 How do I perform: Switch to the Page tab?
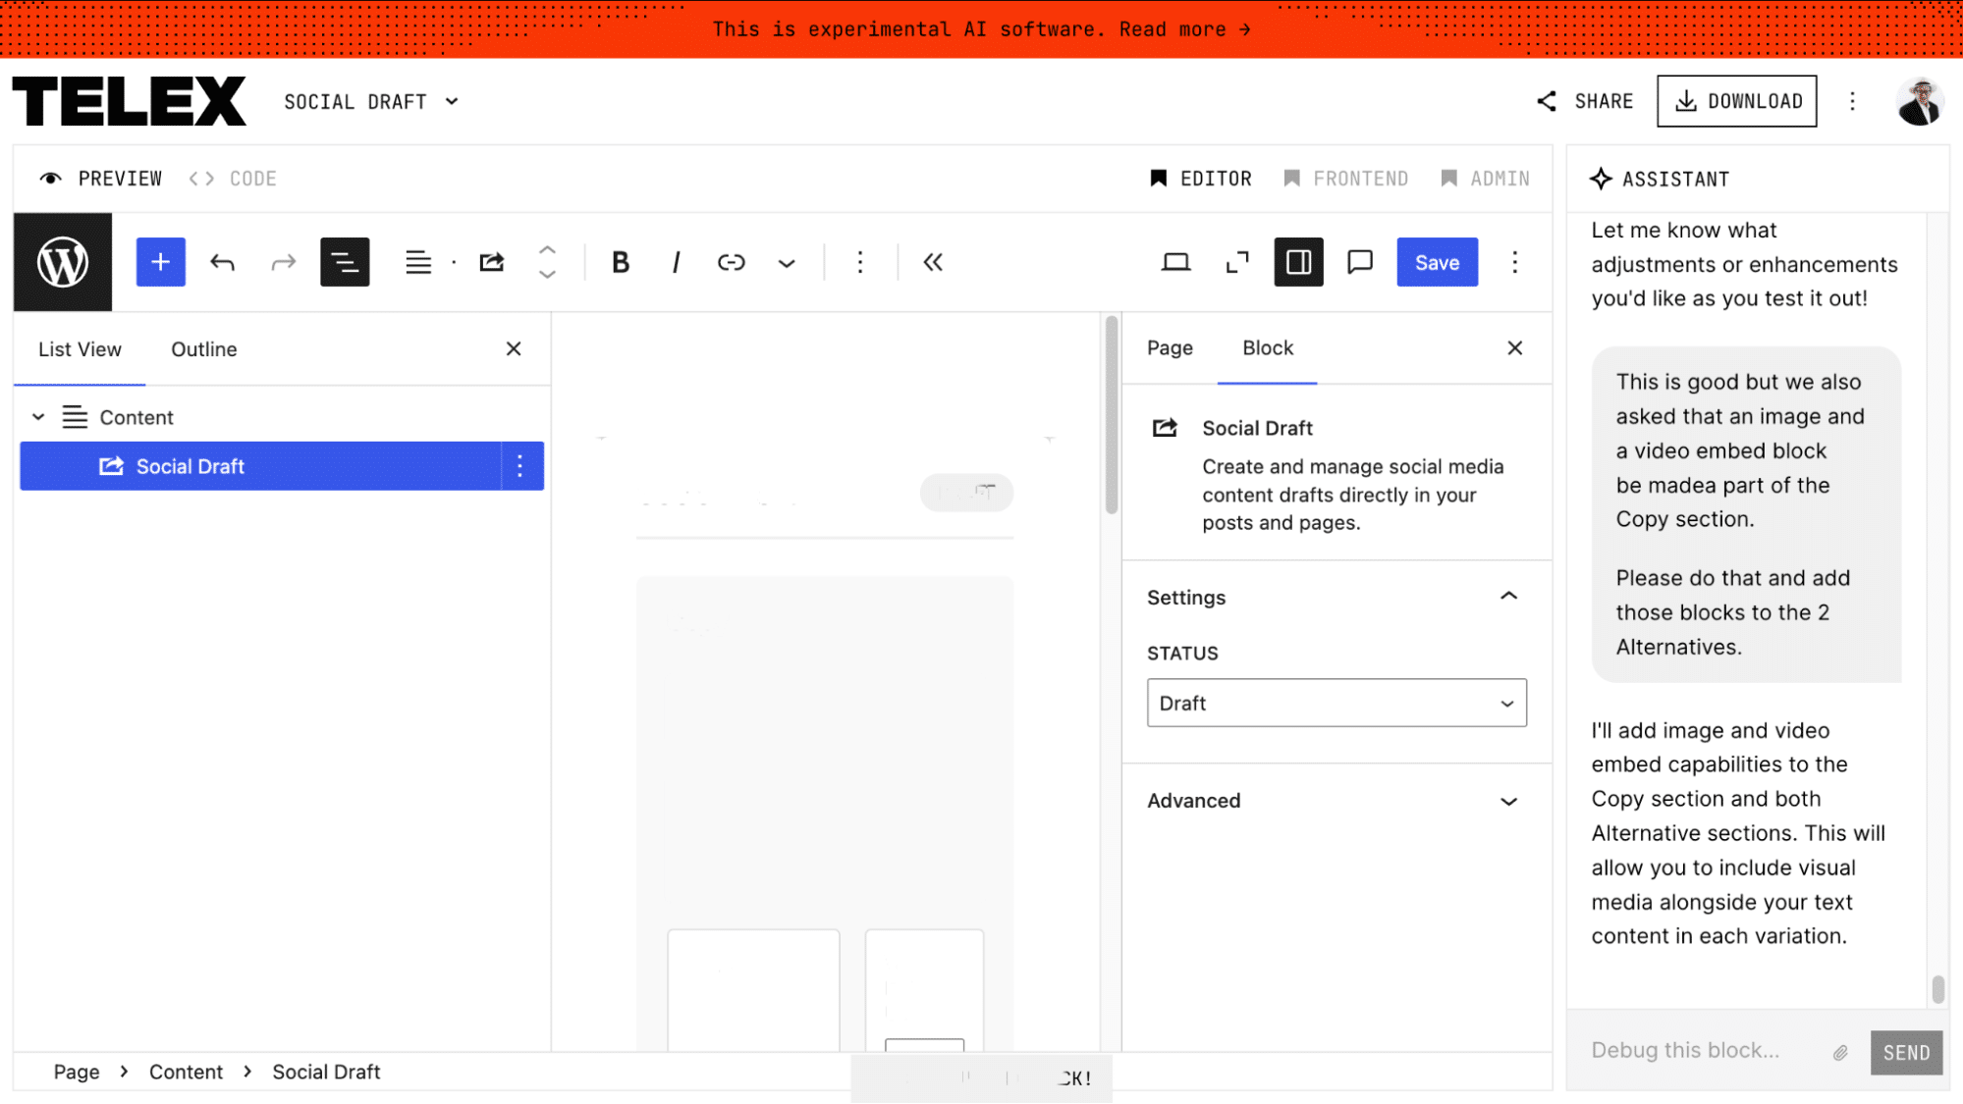(x=1170, y=348)
